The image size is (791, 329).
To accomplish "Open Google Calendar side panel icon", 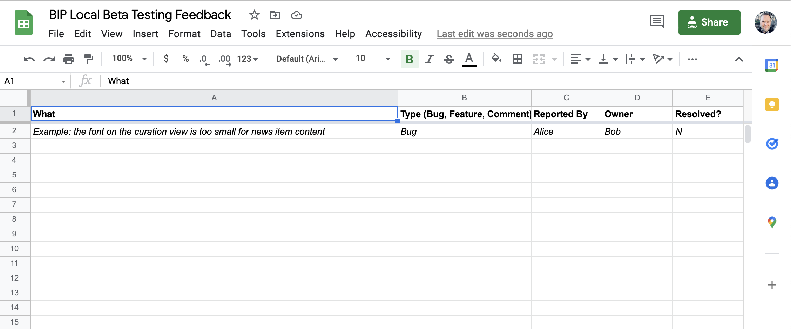I will click(x=772, y=66).
